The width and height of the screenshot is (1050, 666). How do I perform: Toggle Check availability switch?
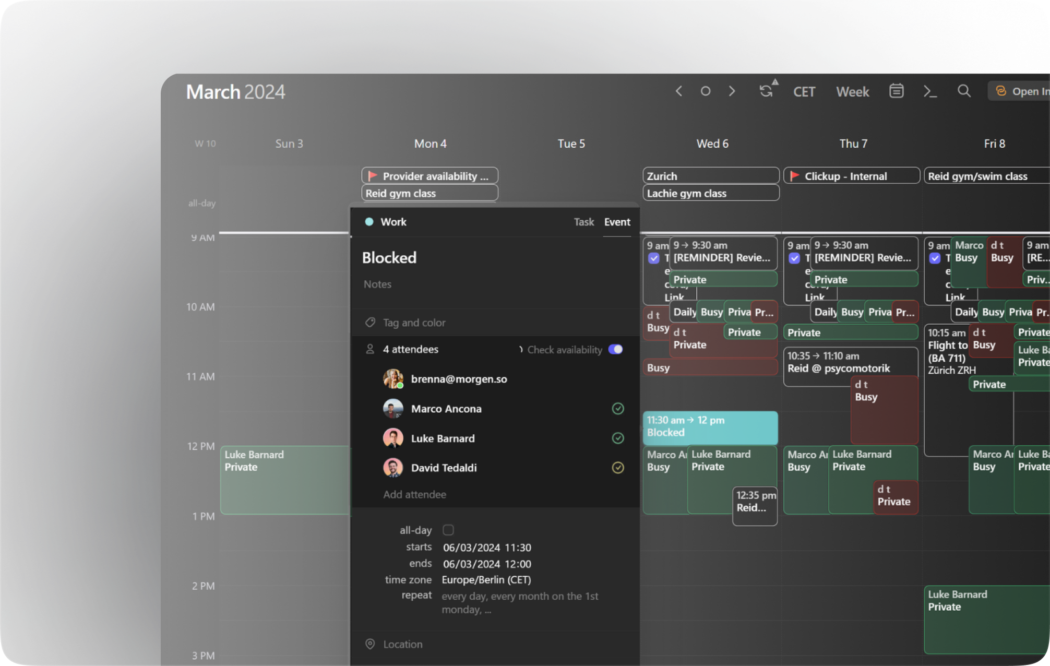coord(616,350)
